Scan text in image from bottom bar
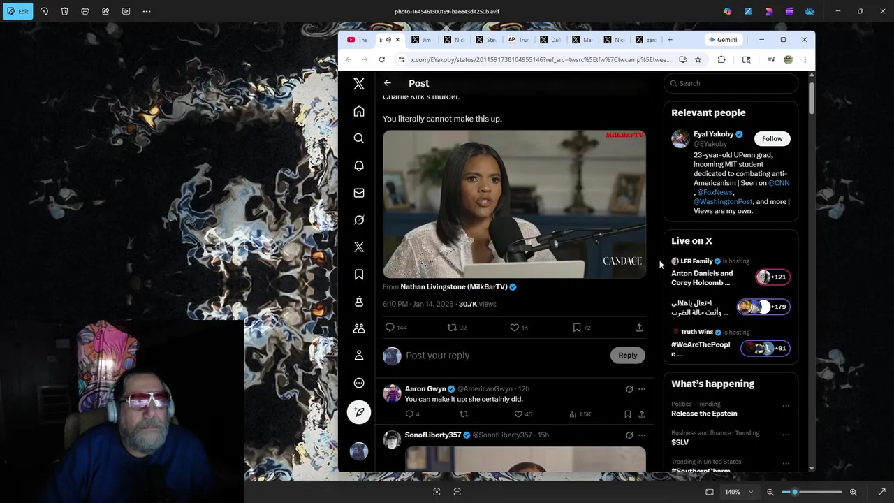Viewport: 894px width, 503px height. point(457,492)
